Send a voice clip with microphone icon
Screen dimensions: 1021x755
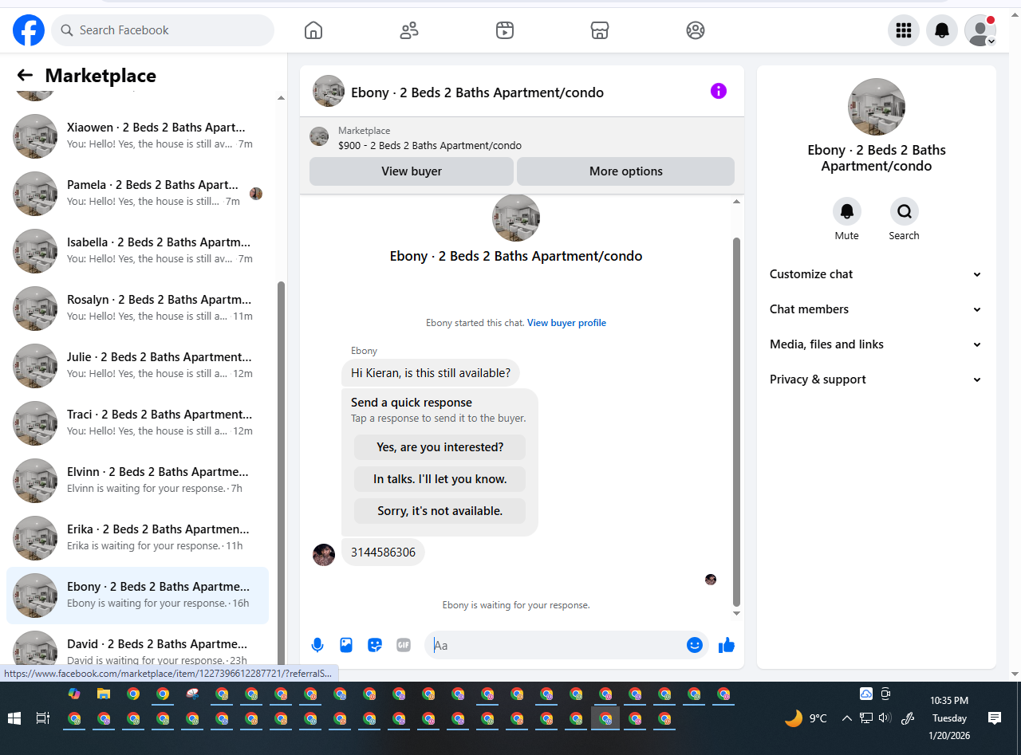(317, 645)
